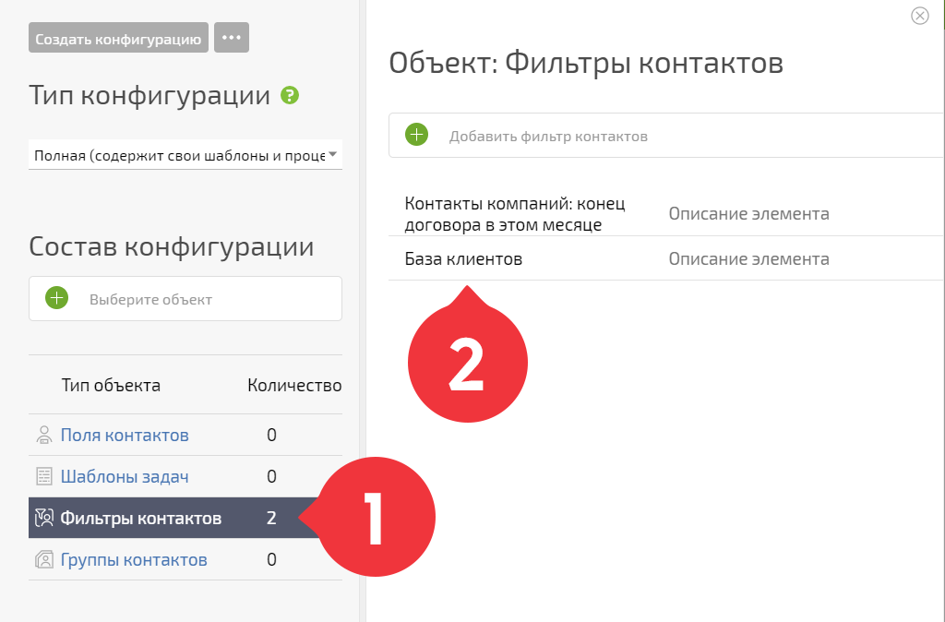Click the green plus icon beside 'Выберите объект'
945x622 pixels.
(56, 298)
